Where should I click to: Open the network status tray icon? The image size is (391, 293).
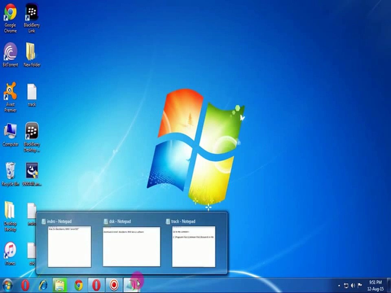click(346, 286)
